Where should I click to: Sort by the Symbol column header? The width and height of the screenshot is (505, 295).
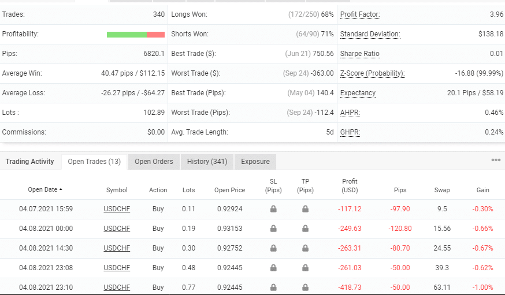pos(117,190)
